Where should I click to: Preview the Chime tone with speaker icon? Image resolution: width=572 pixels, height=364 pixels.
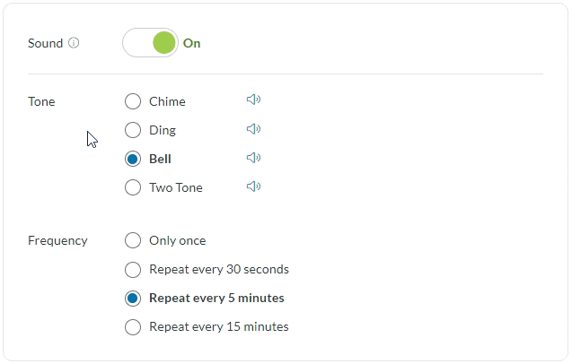[x=253, y=100]
